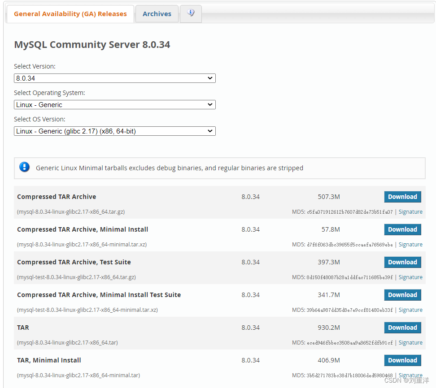Image resolution: width=436 pixels, height=388 pixels.
Task: Open the Select OS Version dropdown
Action: 114,131
